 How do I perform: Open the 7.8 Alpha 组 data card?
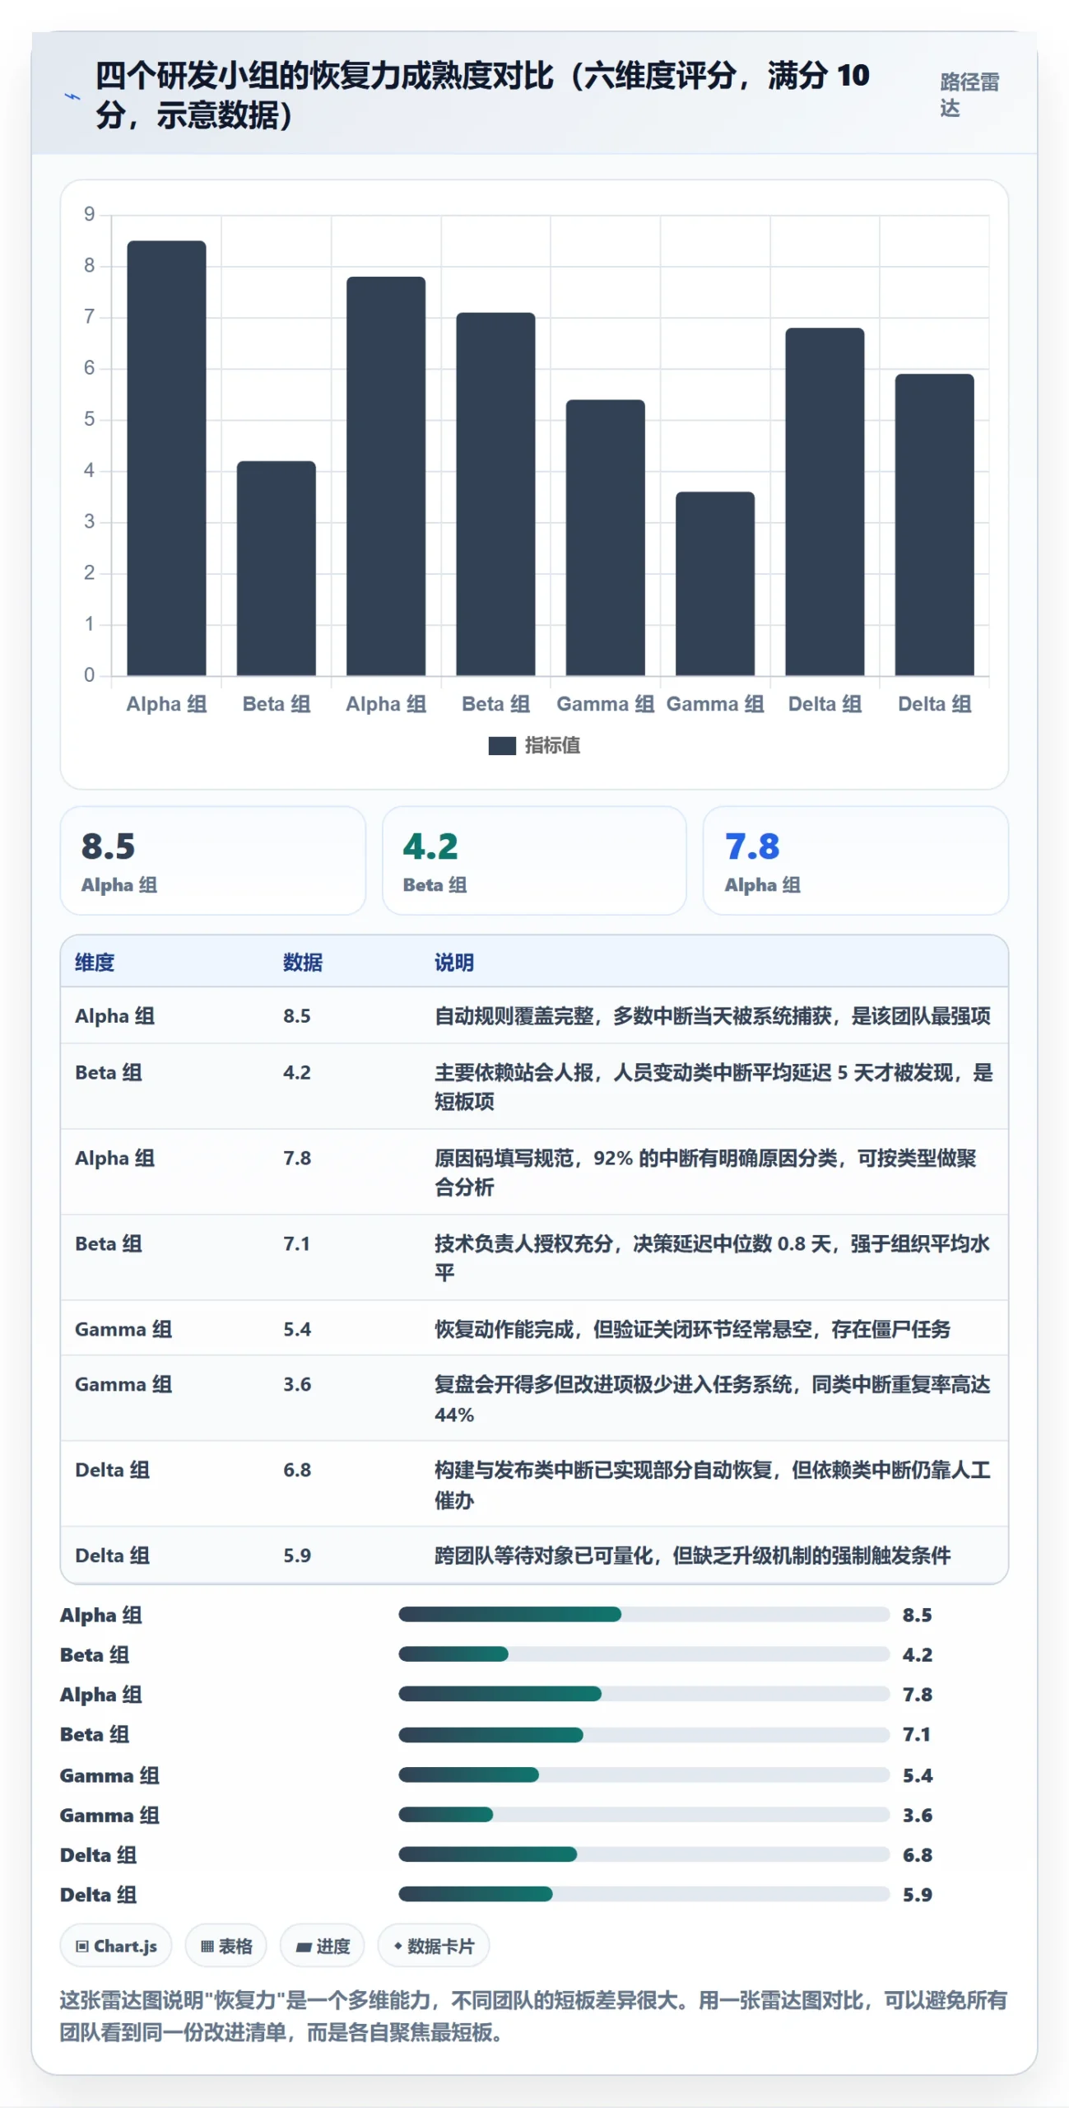[x=855, y=860]
